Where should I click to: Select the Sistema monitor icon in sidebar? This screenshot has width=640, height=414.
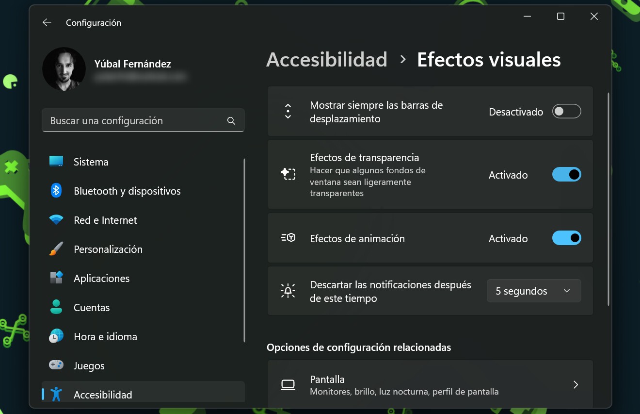click(56, 162)
